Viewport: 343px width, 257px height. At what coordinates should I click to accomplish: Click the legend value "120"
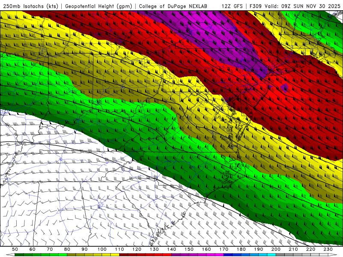(137, 249)
